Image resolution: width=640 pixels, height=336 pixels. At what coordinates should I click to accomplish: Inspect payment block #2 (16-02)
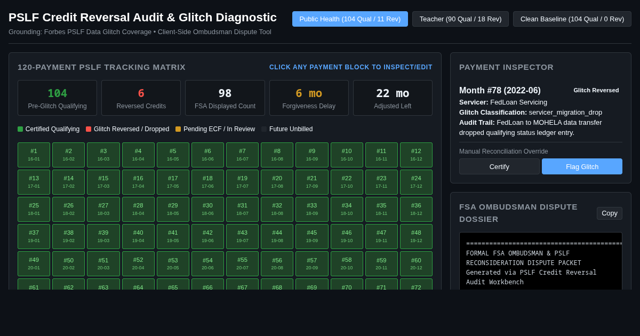click(69, 155)
